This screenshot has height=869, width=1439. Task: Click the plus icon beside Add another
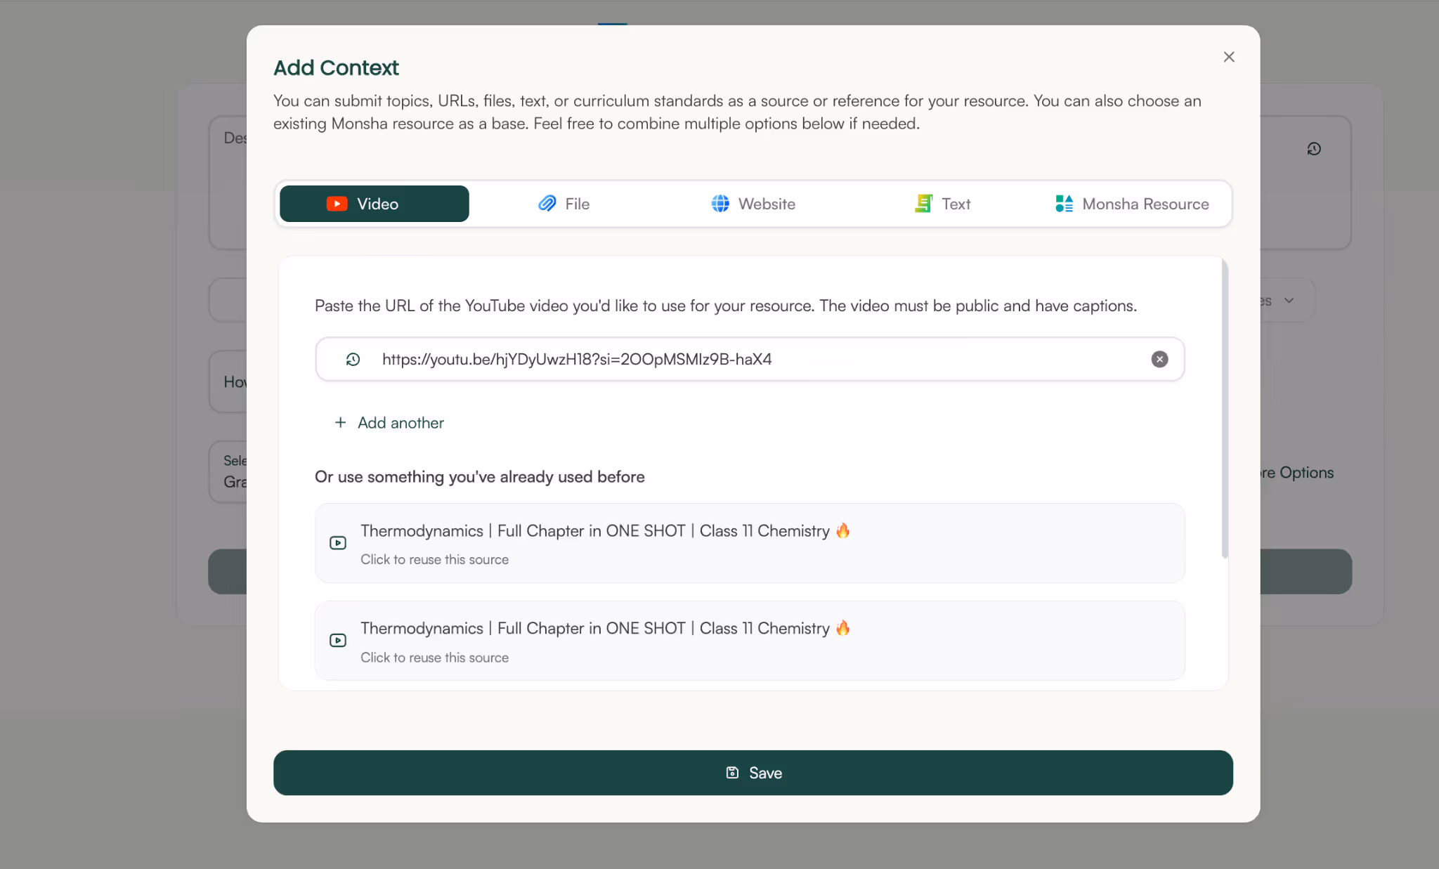(340, 422)
